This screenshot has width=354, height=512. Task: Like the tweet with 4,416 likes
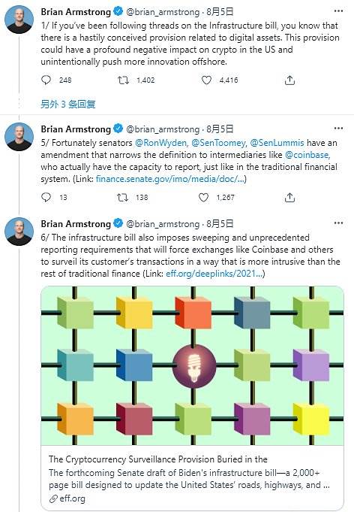pos(206,80)
